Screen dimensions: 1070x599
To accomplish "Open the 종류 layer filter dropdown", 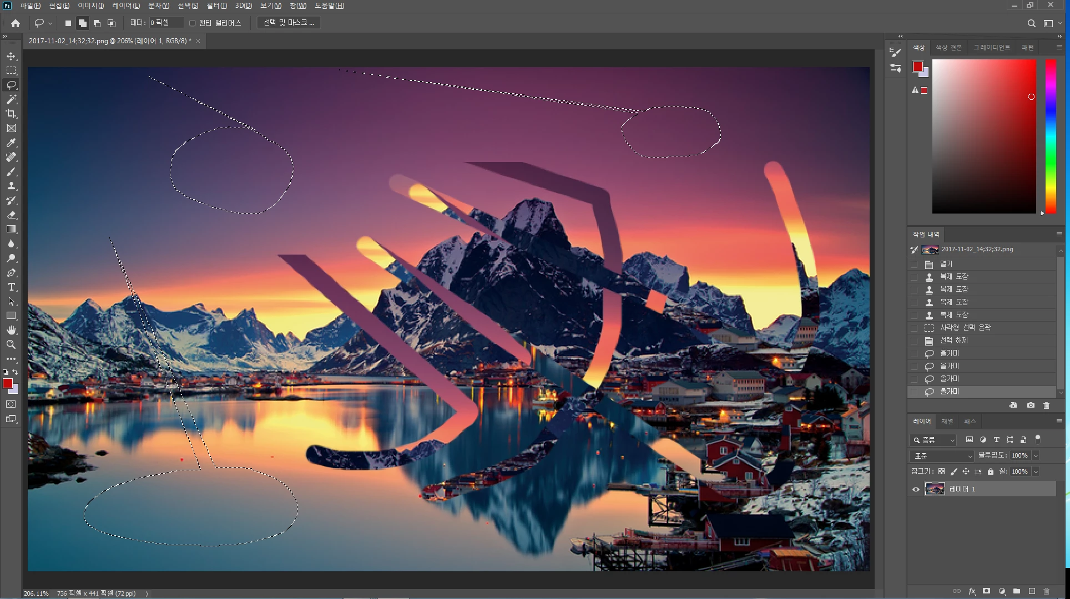I will [x=933, y=440].
